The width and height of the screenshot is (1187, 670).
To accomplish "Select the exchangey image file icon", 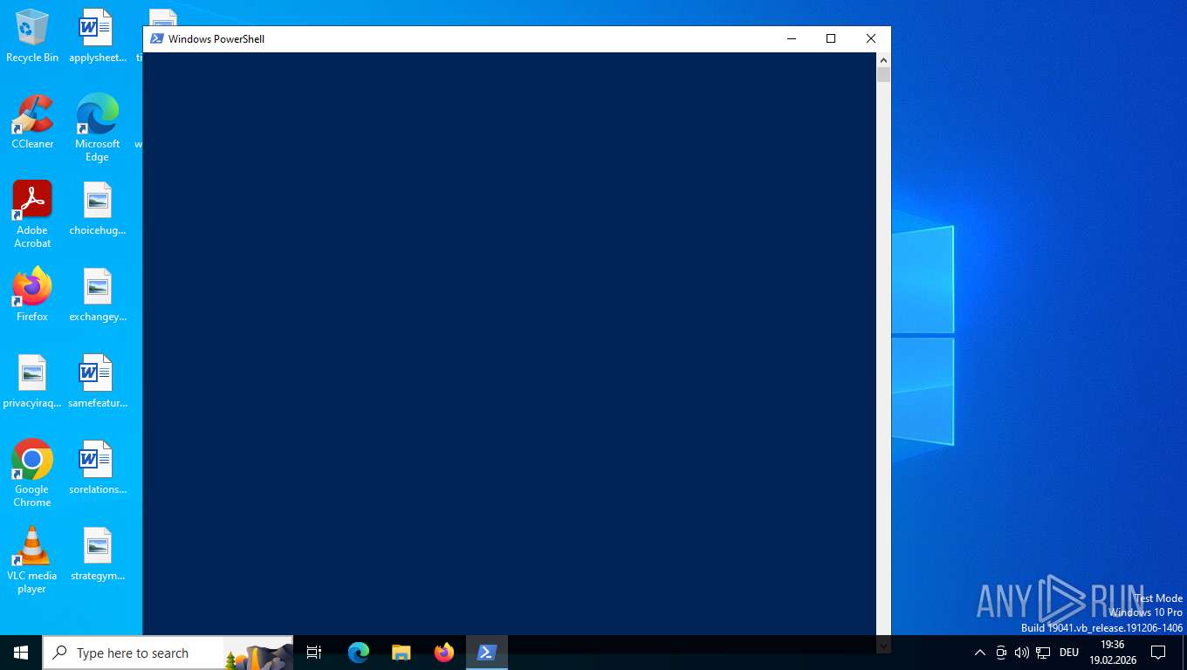I will tap(97, 295).
